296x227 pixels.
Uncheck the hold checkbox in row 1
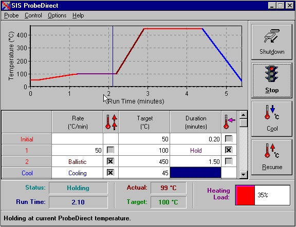(x=229, y=150)
